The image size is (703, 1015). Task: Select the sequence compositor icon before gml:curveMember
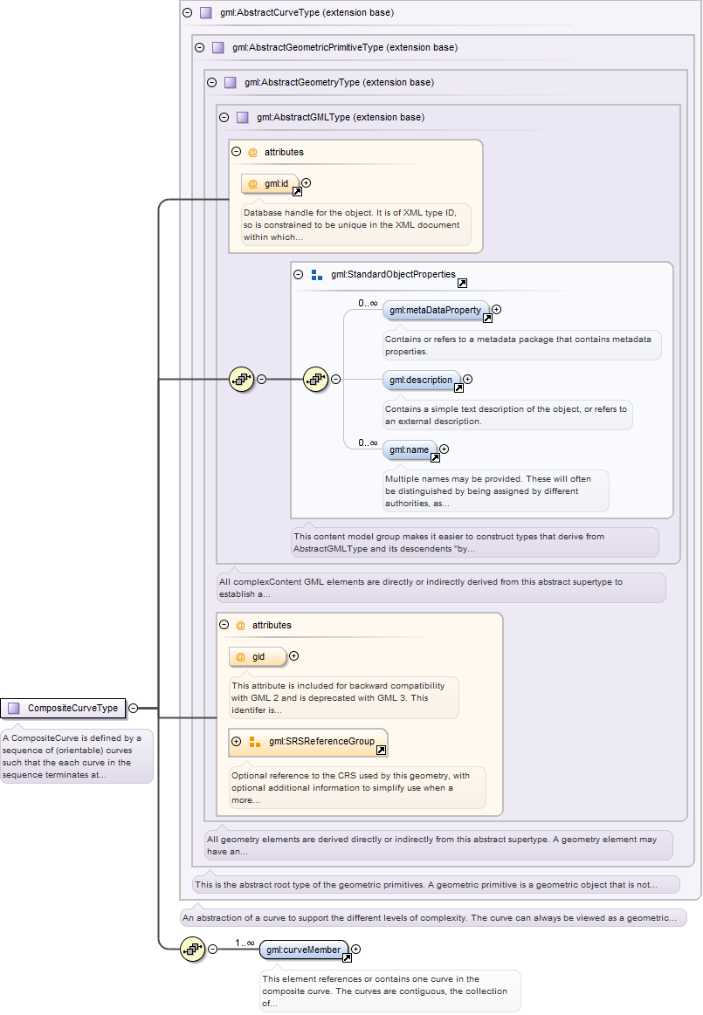pos(192,950)
